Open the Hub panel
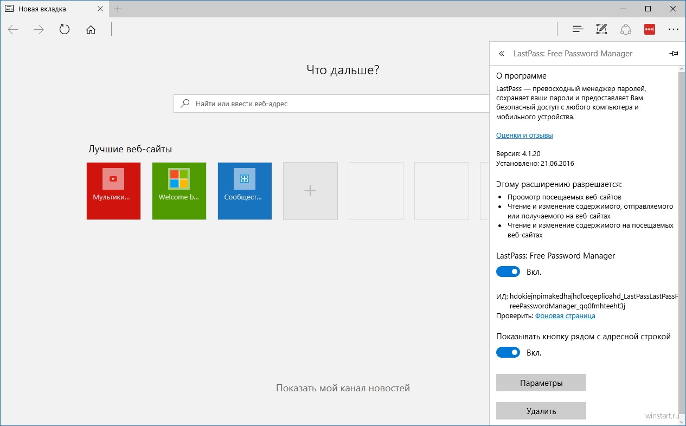The width and height of the screenshot is (686, 426). [578, 29]
